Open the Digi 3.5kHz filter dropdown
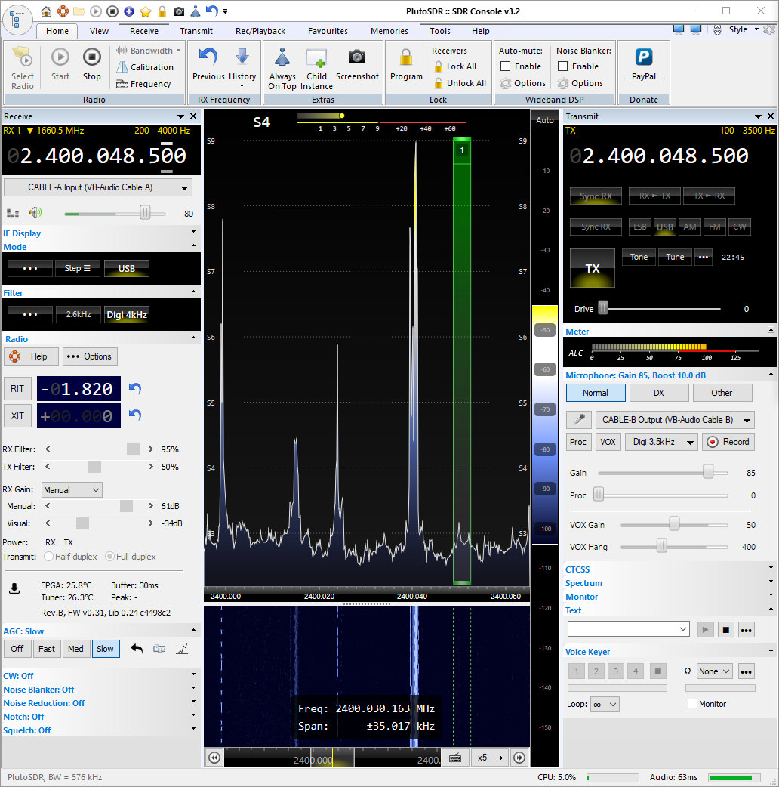The width and height of the screenshot is (779, 787). point(660,442)
